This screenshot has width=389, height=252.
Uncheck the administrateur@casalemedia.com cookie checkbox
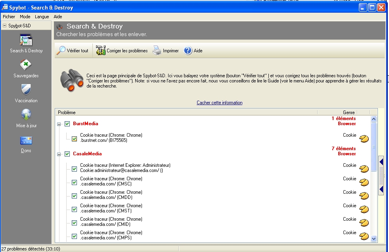(x=74, y=169)
